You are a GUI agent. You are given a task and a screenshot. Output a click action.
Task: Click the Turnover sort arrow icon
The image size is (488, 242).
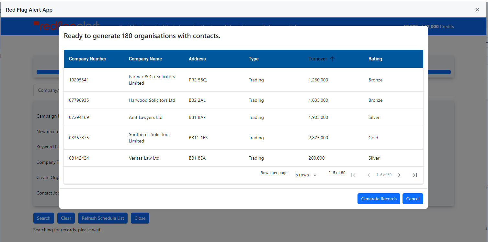pos(332,59)
